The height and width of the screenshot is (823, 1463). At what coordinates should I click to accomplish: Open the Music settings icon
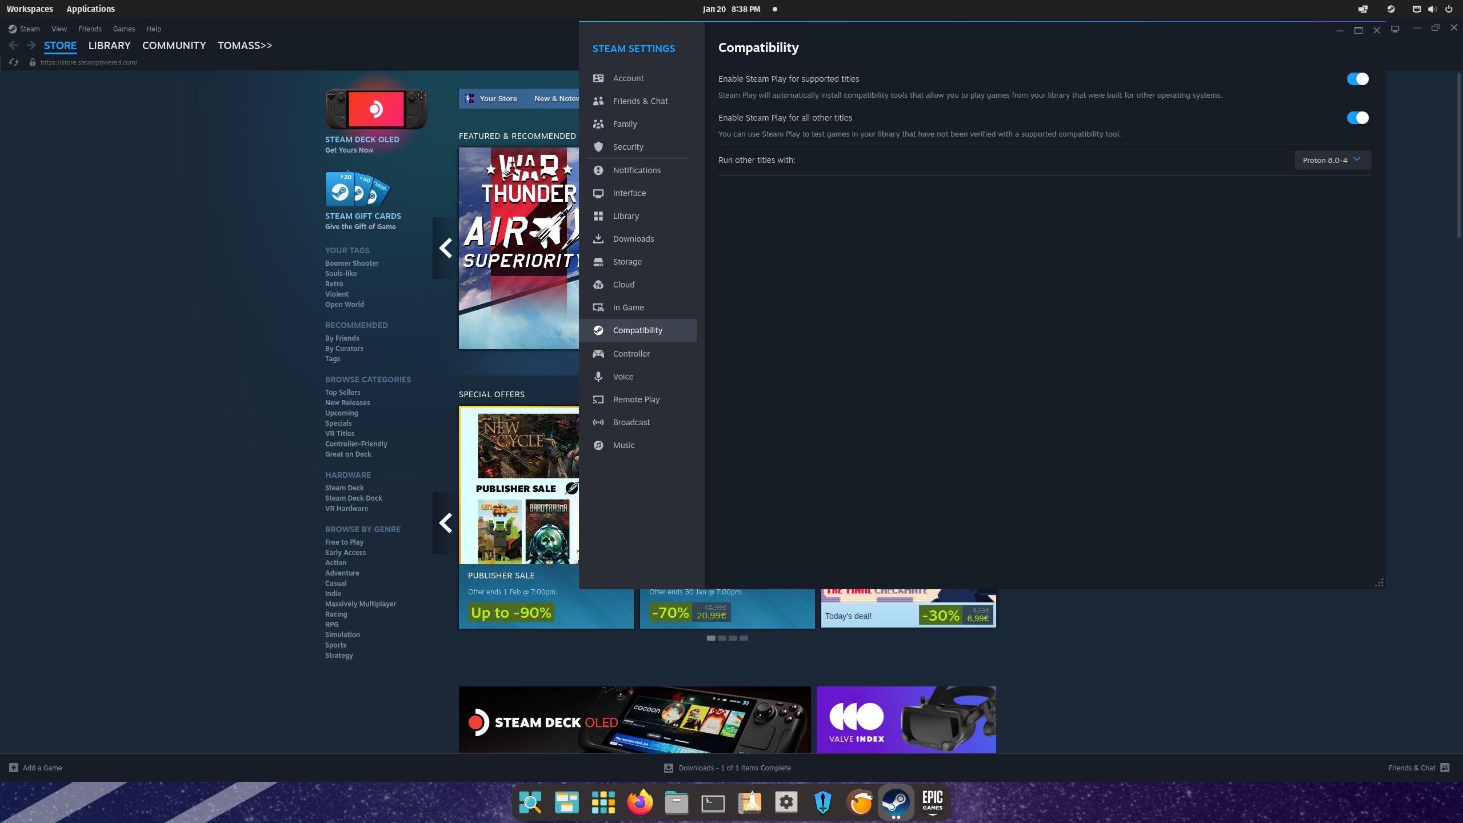click(598, 445)
